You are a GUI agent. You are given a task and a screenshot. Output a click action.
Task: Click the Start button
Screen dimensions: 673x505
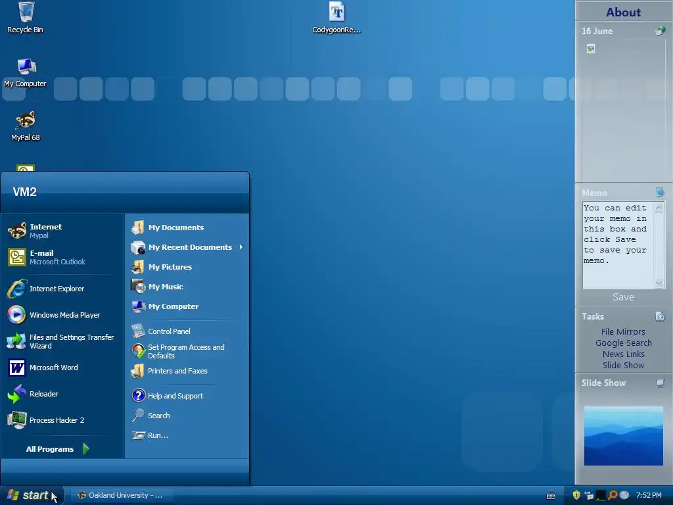click(31, 495)
